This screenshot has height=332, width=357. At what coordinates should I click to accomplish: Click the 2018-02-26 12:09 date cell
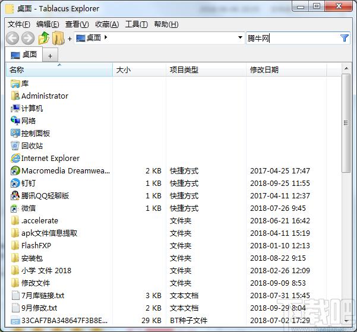point(280,270)
